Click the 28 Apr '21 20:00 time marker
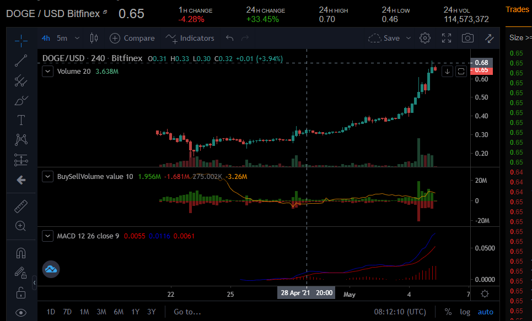Screen dimensions: 532x321 (307, 293)
